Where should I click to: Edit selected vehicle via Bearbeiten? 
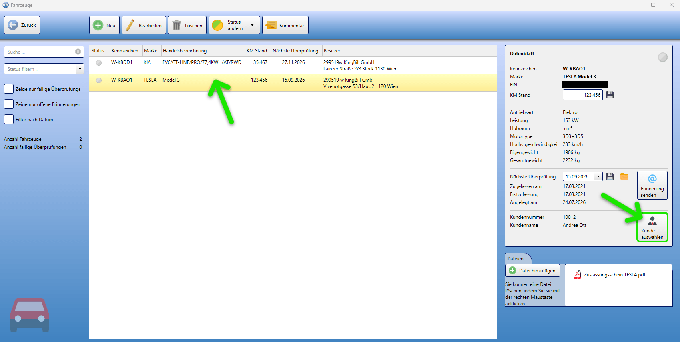coord(144,25)
